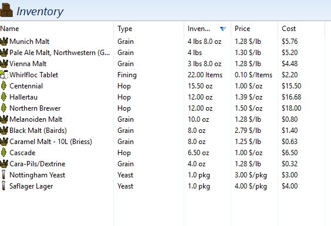Click the grain icon beside Munich Malt
This screenshot has width=331, height=226.
click(4, 42)
